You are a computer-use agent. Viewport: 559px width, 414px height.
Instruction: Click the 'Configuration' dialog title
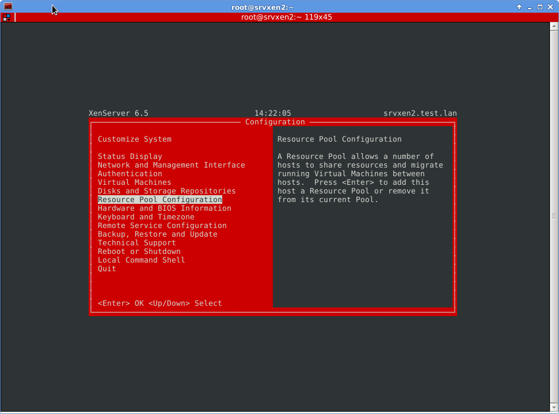pos(275,122)
